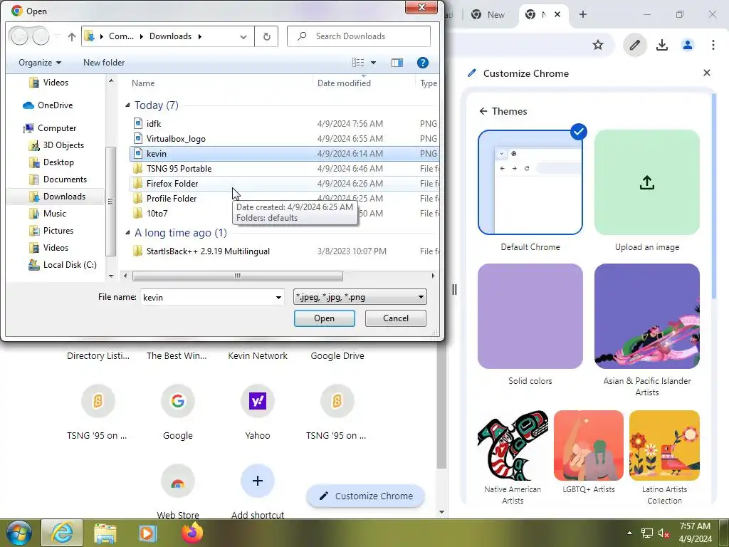
Task: Open view options dropdown arrow
Action: pos(373,63)
